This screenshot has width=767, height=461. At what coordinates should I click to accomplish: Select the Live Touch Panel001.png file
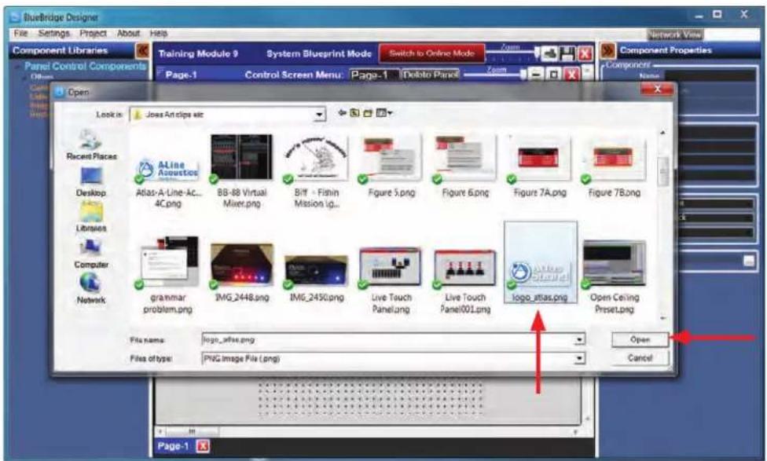pos(465,280)
